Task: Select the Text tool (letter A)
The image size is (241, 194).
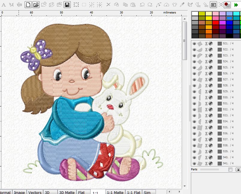Action: pos(4,5)
